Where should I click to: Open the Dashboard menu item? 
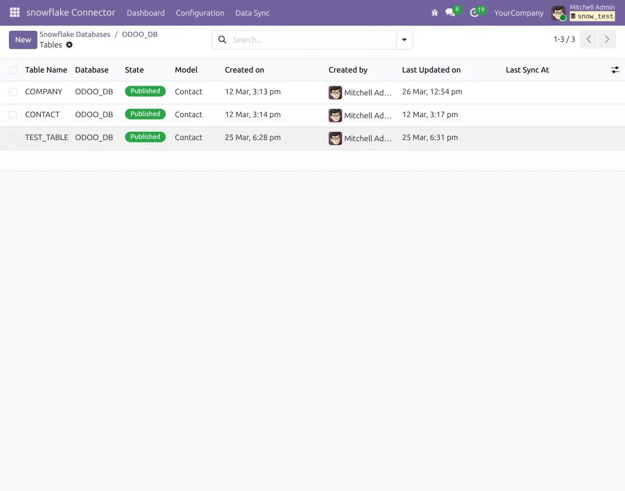point(146,13)
